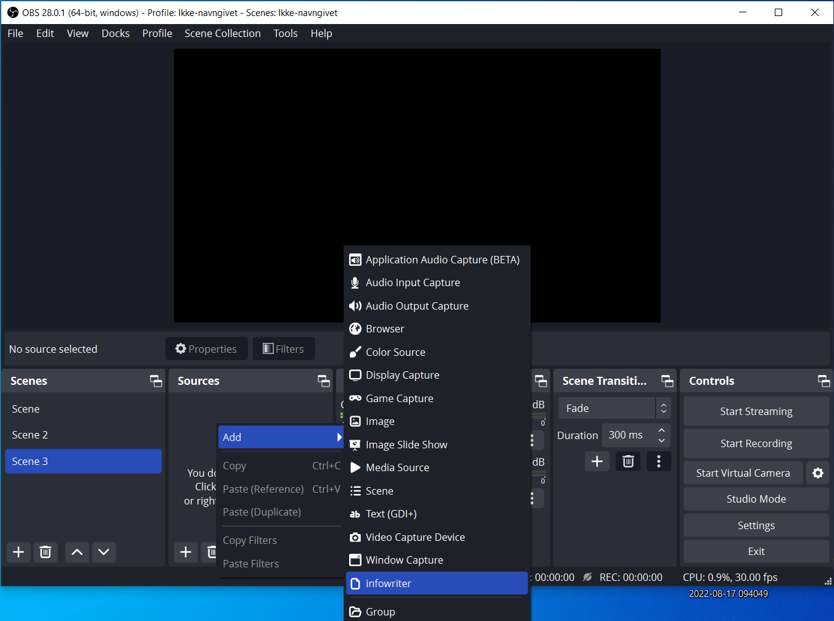
Task: Add an Audio Input Capture source
Action: click(437, 282)
